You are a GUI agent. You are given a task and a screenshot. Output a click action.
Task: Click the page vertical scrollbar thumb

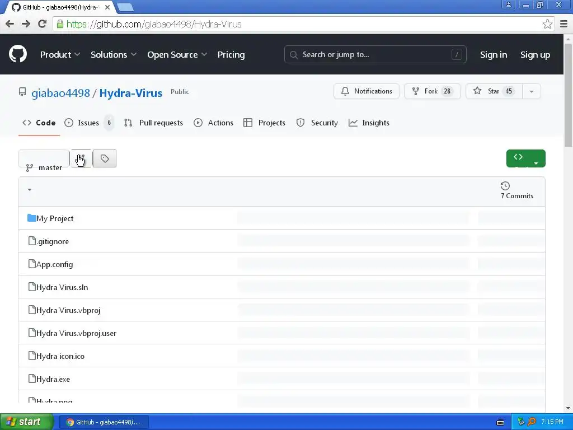coord(569,95)
